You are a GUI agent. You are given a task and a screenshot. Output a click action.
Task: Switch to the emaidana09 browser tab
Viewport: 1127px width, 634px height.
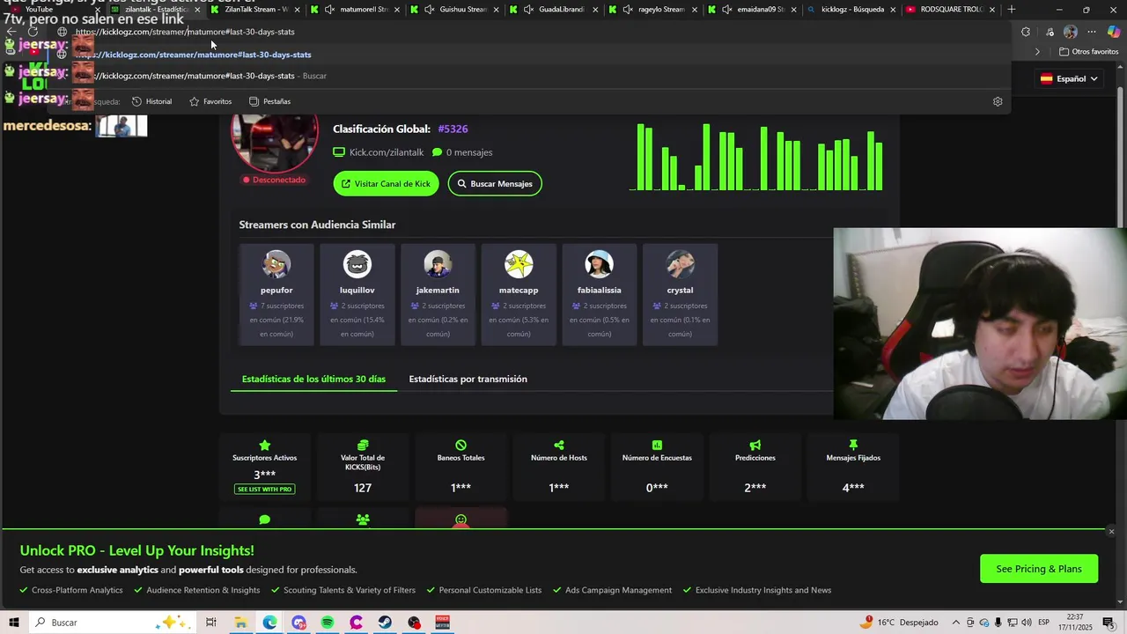pos(754,10)
